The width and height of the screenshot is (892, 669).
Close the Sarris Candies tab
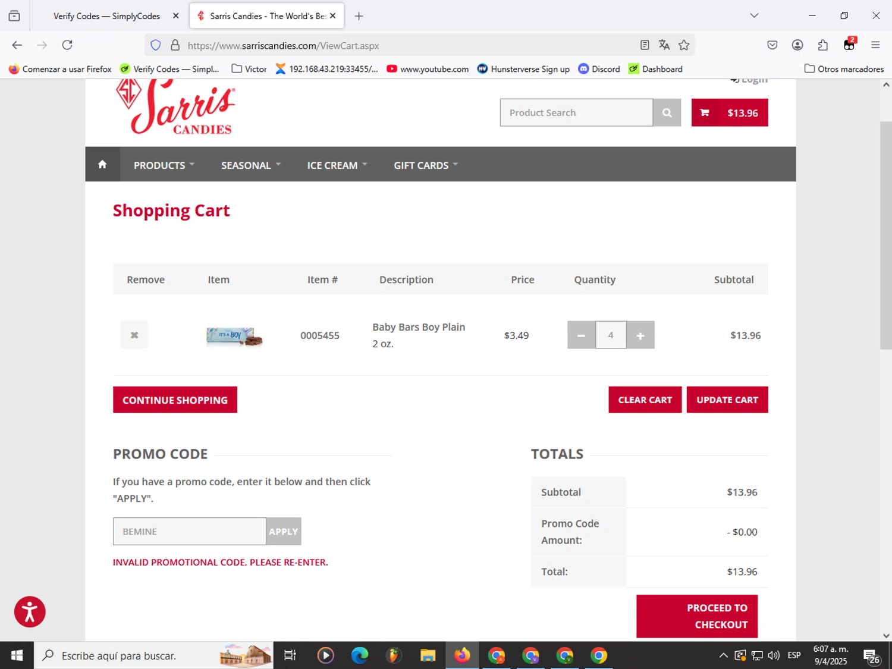pyautogui.click(x=332, y=16)
